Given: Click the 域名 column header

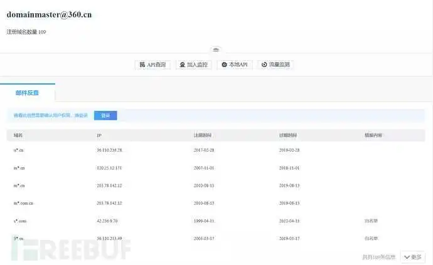Looking at the screenshot, I should (18, 135).
